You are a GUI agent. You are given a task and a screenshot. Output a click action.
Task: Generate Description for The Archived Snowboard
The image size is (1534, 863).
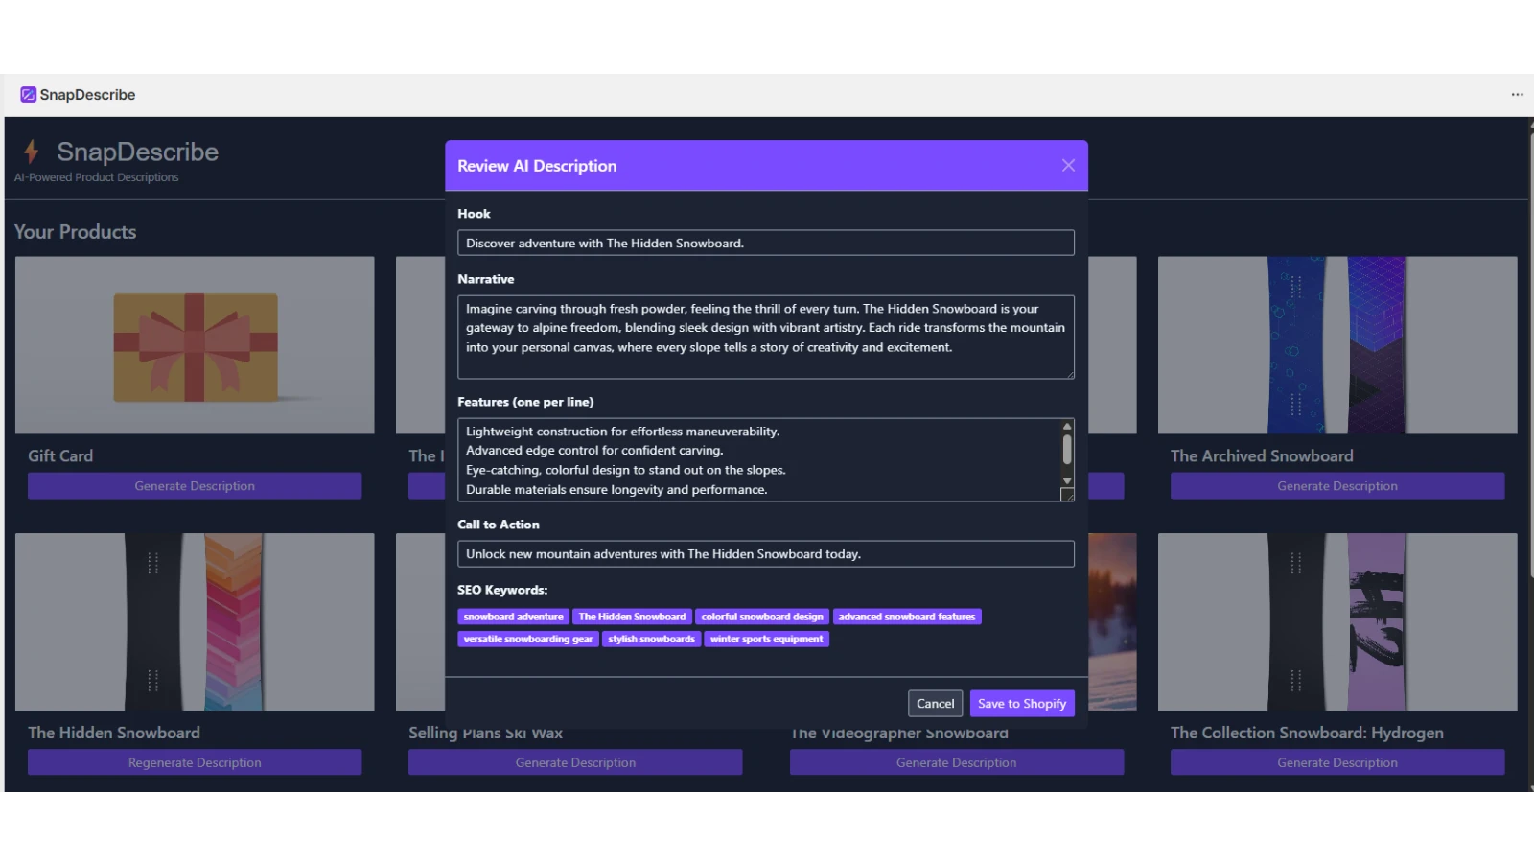[1336, 486]
